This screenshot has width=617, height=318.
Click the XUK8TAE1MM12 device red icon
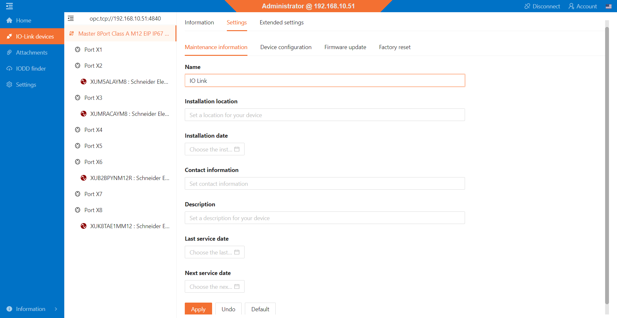(x=84, y=226)
